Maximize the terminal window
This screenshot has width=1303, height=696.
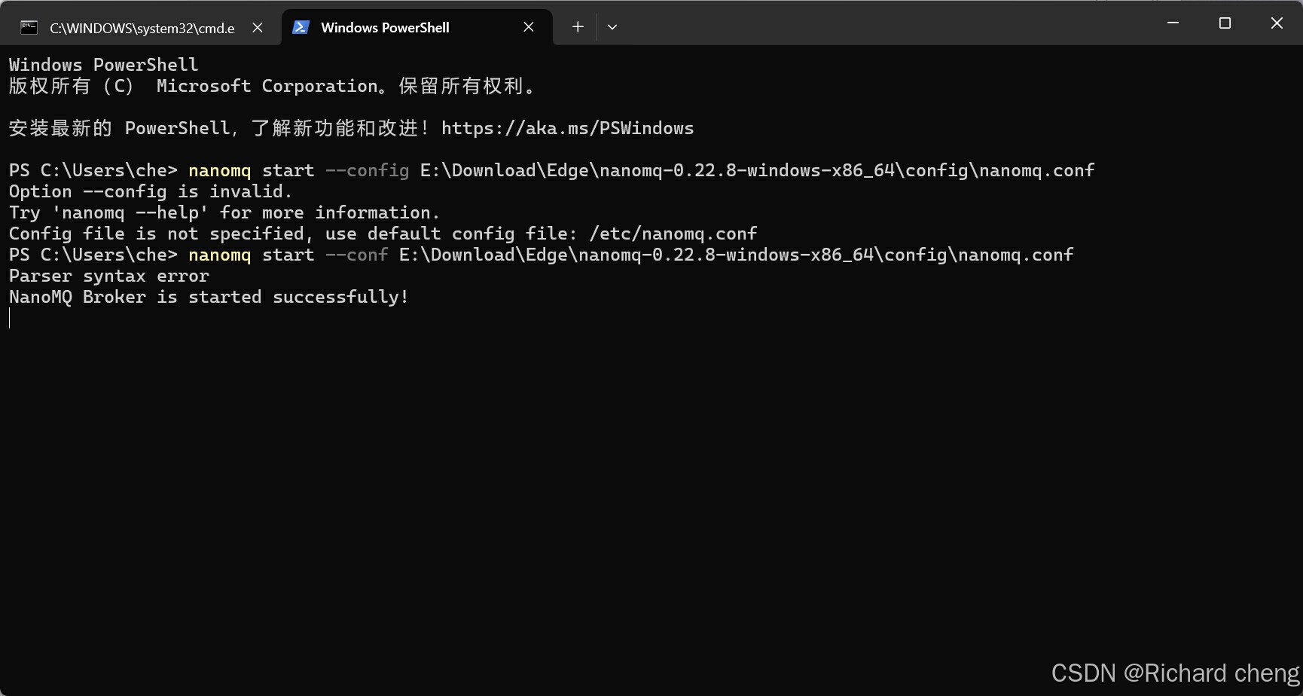click(1225, 23)
